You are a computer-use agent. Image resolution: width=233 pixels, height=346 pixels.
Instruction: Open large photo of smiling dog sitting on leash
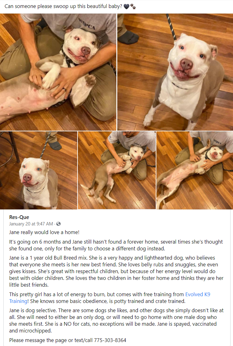click(x=175, y=72)
